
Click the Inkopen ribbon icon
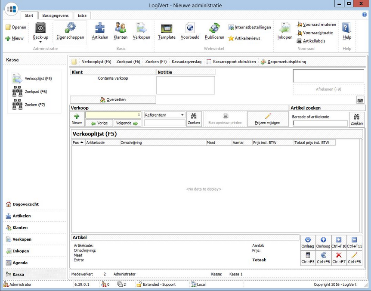(285, 31)
